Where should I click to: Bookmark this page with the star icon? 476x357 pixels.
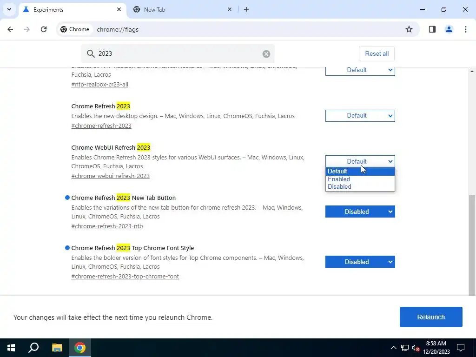(x=409, y=29)
